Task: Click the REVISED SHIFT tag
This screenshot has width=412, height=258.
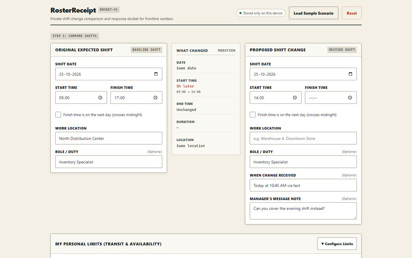Action: coord(342,50)
